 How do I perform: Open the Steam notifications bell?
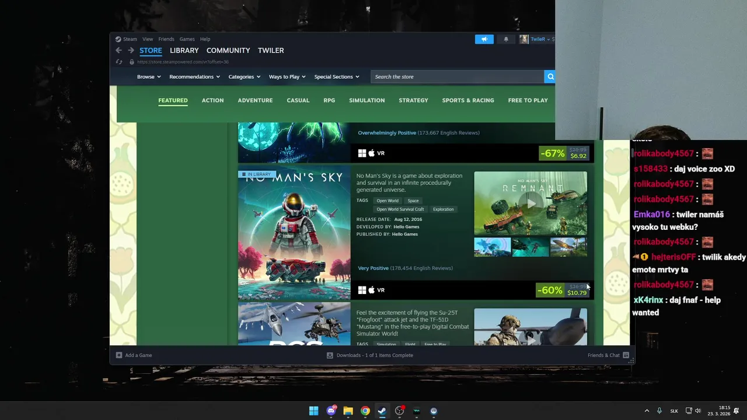pos(506,39)
